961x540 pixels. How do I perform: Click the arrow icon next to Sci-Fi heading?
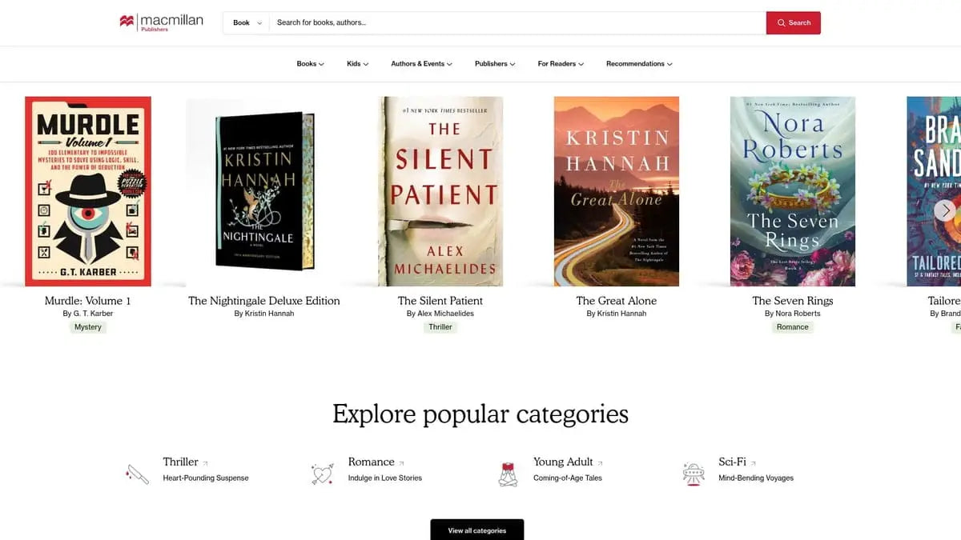pos(754,463)
